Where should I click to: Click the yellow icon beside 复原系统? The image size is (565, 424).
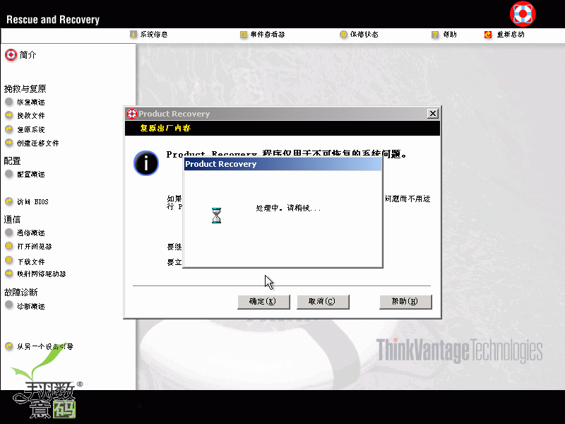pyautogui.click(x=9, y=129)
